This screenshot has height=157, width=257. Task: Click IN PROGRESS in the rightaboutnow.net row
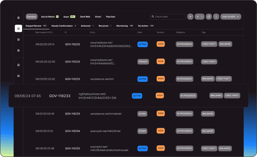pyautogui.click(x=188, y=95)
